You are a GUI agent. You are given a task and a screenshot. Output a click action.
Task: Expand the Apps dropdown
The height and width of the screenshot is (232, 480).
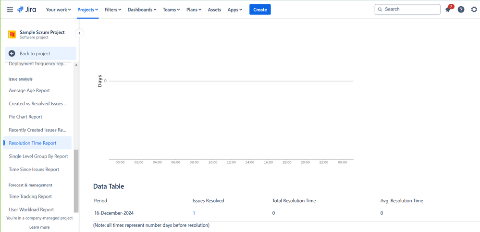point(235,10)
